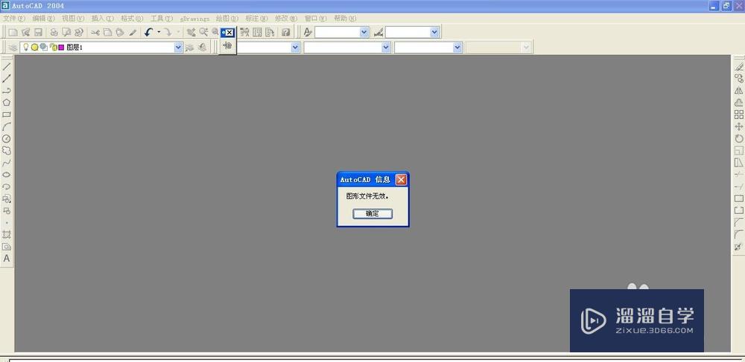Open the lineweight control dropdown
The image size is (745, 362).
tap(457, 48)
